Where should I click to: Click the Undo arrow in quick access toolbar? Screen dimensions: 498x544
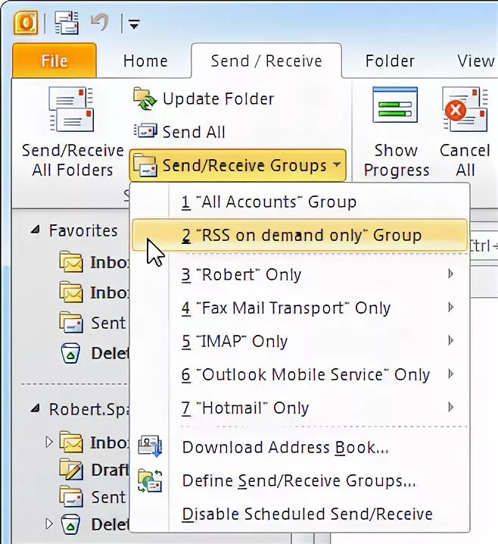click(100, 22)
